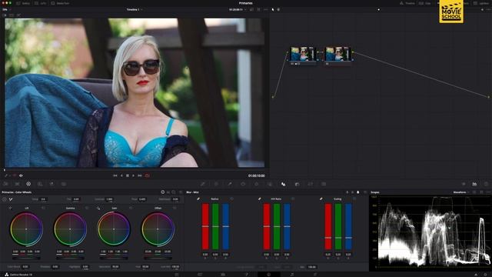
Task: Toggle the H/V Ratio channel link icon
Action: [x=260, y=199]
